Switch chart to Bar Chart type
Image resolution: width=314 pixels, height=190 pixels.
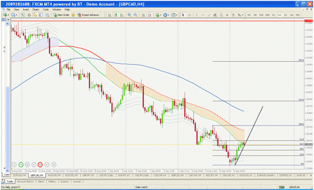(x=110, y=15)
